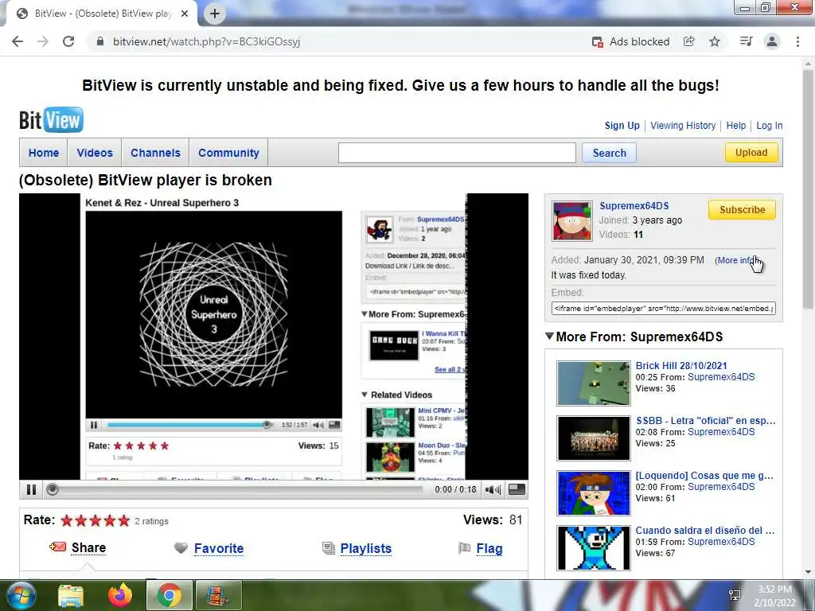Open the SSBB - Letra "oficial" video link
The width and height of the screenshot is (815, 611).
coord(705,421)
